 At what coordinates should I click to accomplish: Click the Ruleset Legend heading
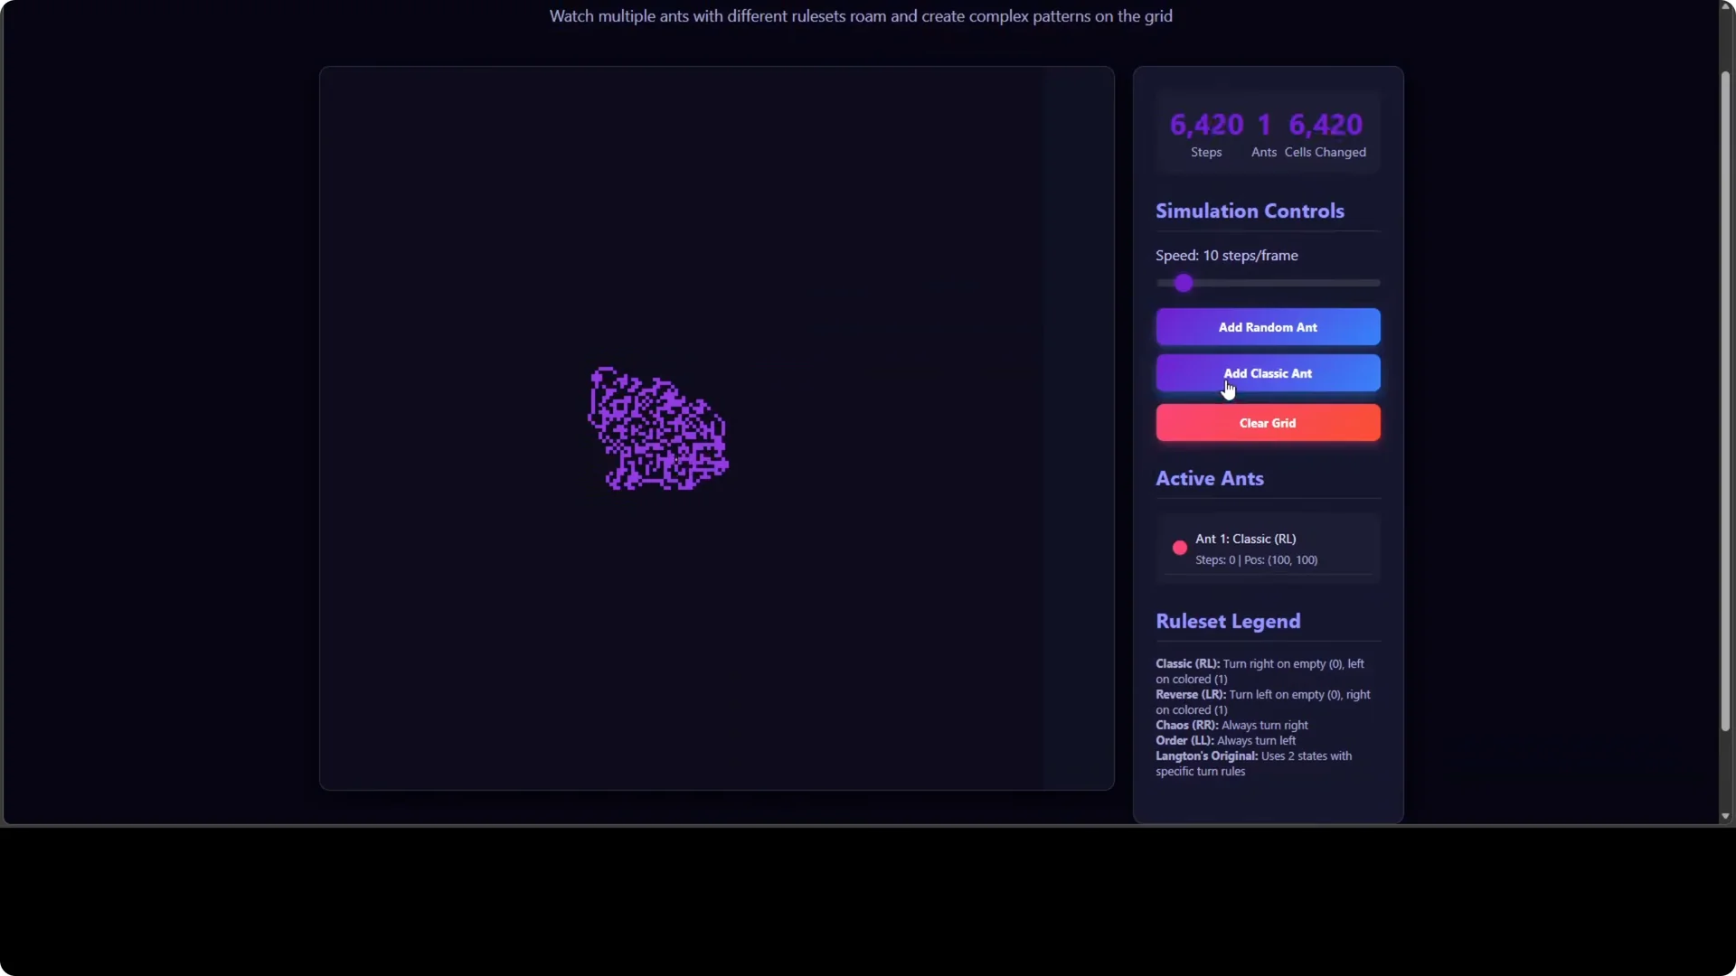point(1228,621)
